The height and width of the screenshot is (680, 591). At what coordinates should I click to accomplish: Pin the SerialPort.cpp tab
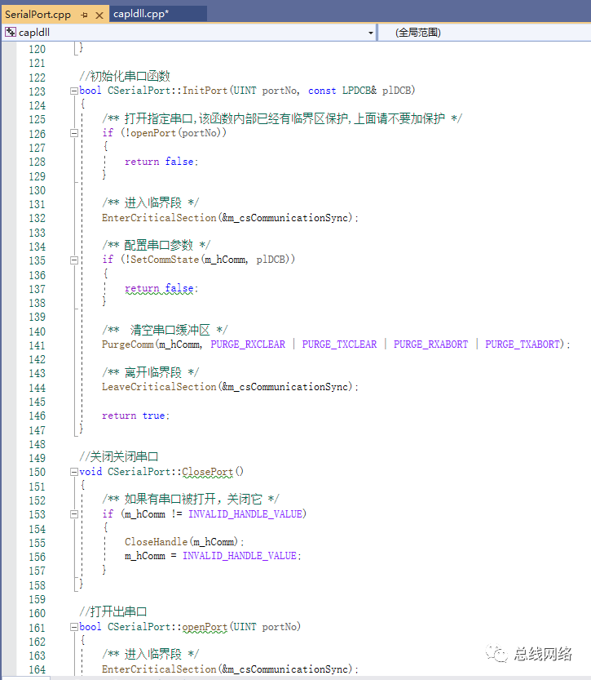84,15
